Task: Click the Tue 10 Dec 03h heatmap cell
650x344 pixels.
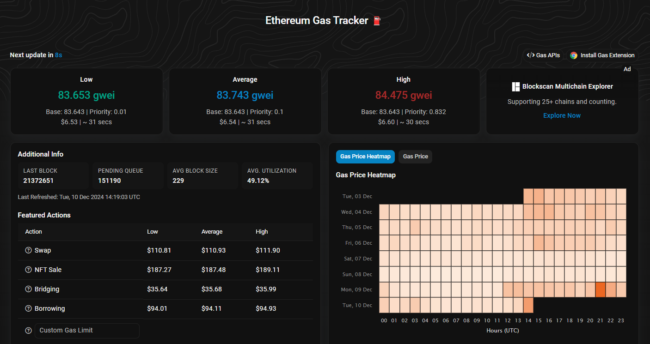Action: [x=415, y=305]
